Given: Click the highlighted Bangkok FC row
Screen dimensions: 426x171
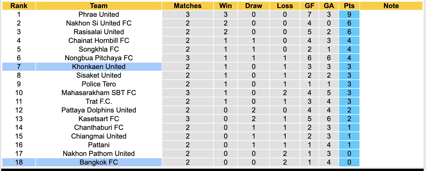Looking at the screenshot, I should click(x=99, y=162).
